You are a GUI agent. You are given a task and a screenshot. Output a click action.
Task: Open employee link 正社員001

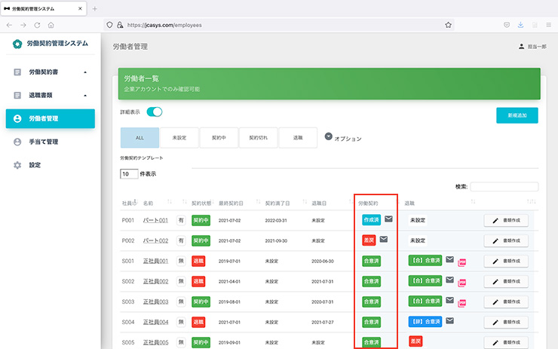pos(155,261)
